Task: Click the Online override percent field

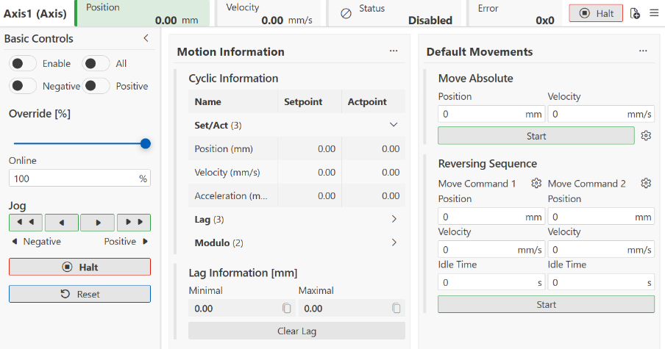Action: click(x=79, y=179)
